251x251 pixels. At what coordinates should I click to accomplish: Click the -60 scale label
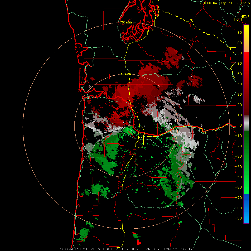pyautogui.click(x=238, y=187)
